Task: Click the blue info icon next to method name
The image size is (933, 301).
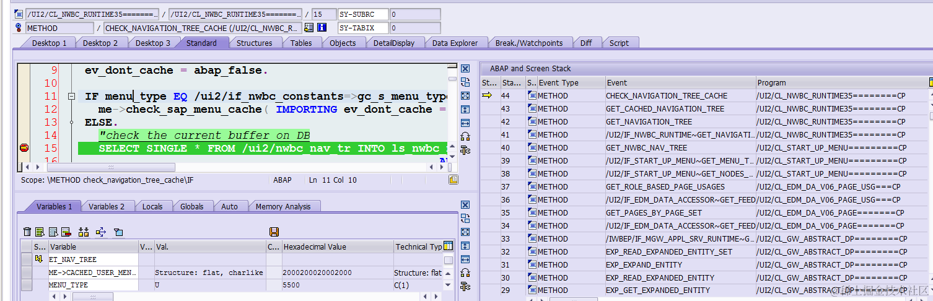Action: 322,28
